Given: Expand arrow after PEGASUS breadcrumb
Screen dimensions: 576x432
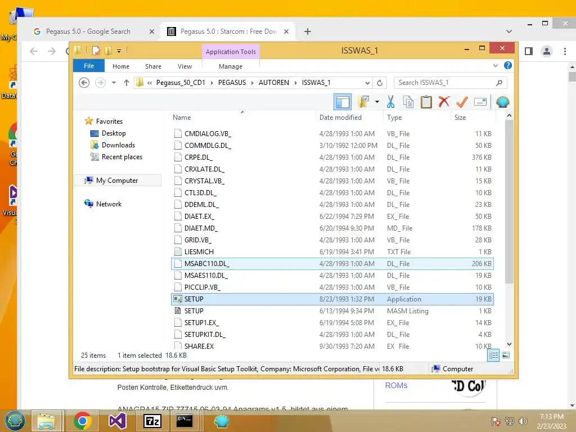Looking at the screenshot, I should coord(253,83).
